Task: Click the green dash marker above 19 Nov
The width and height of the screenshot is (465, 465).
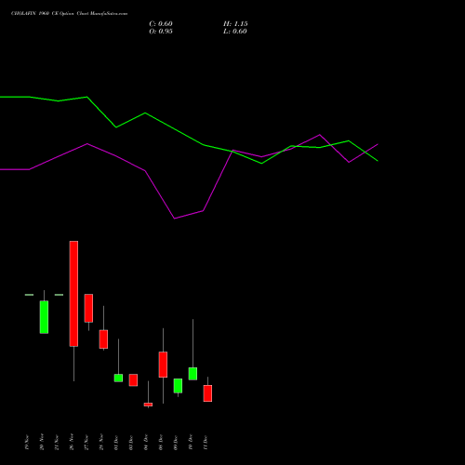Action: click(29, 295)
